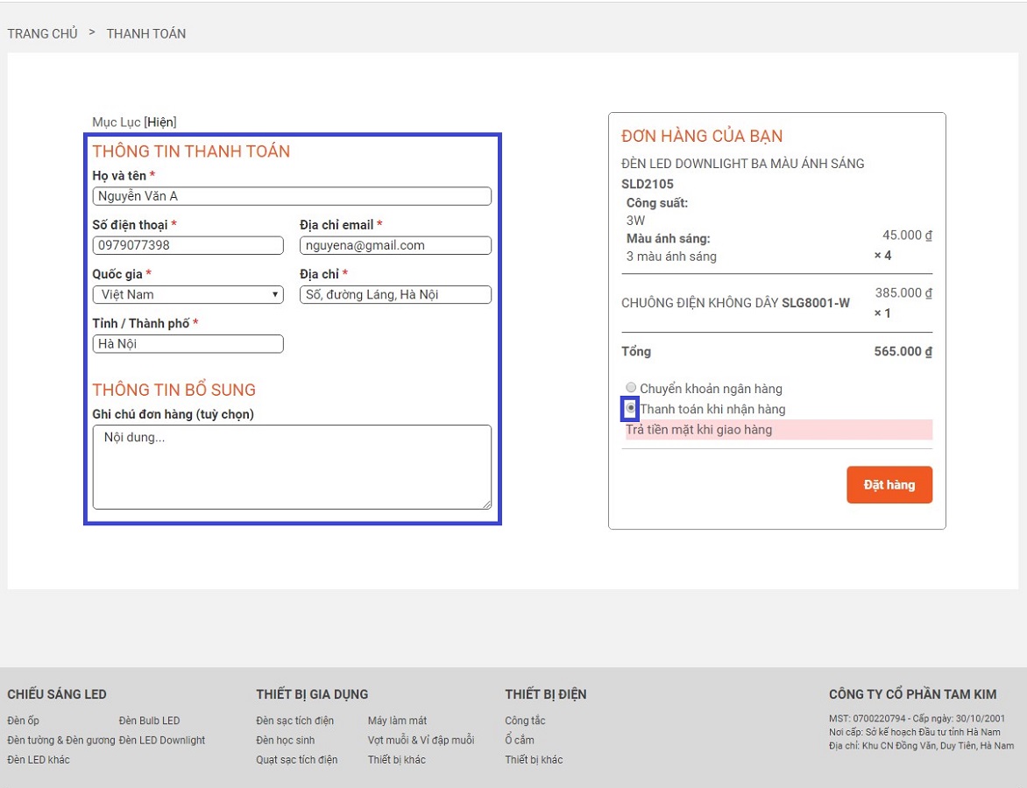
Task: Open the Máy làm mát footer link
Action: pyautogui.click(x=397, y=721)
